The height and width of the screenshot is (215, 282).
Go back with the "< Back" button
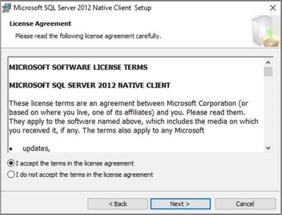pyautogui.click(x=118, y=204)
